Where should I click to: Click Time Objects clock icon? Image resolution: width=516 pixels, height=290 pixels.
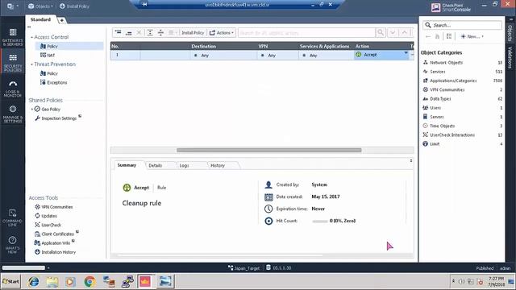(425, 126)
